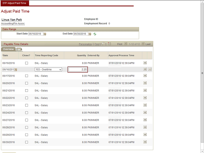Screen dimensions: 204x153
Task: Click the Quantity field containing 2.25
Action: (77, 69)
